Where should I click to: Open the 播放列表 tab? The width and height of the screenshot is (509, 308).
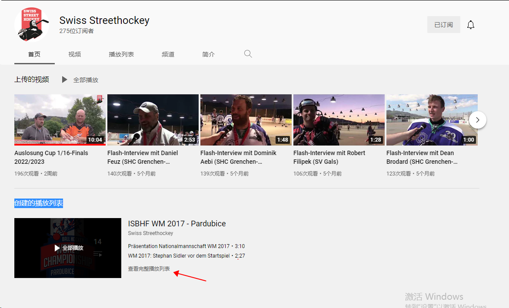pos(121,54)
